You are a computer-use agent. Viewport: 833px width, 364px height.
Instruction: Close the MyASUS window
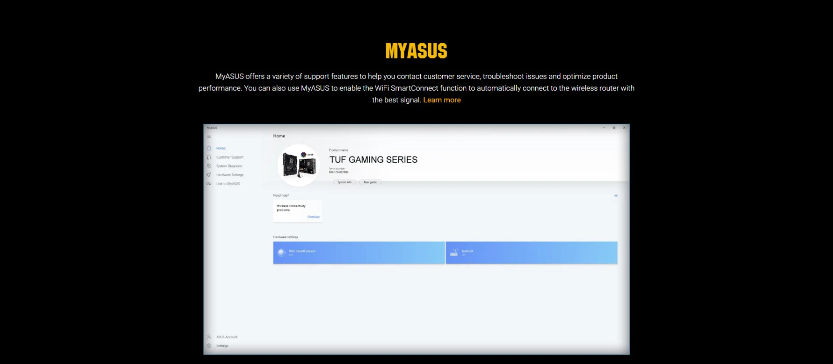[x=624, y=128]
